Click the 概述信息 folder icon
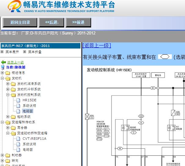The width and height of the screenshot is (185, 166). (x=8, y=73)
